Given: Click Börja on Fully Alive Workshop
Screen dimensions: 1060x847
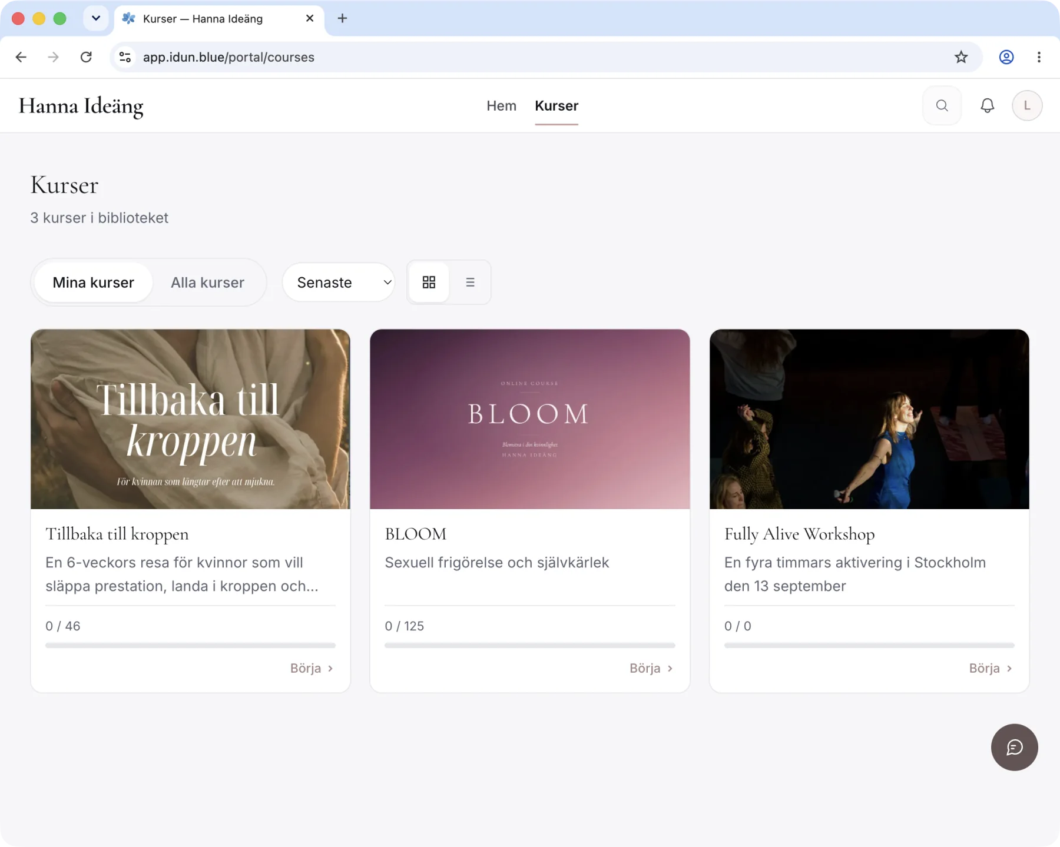Looking at the screenshot, I should click(991, 668).
